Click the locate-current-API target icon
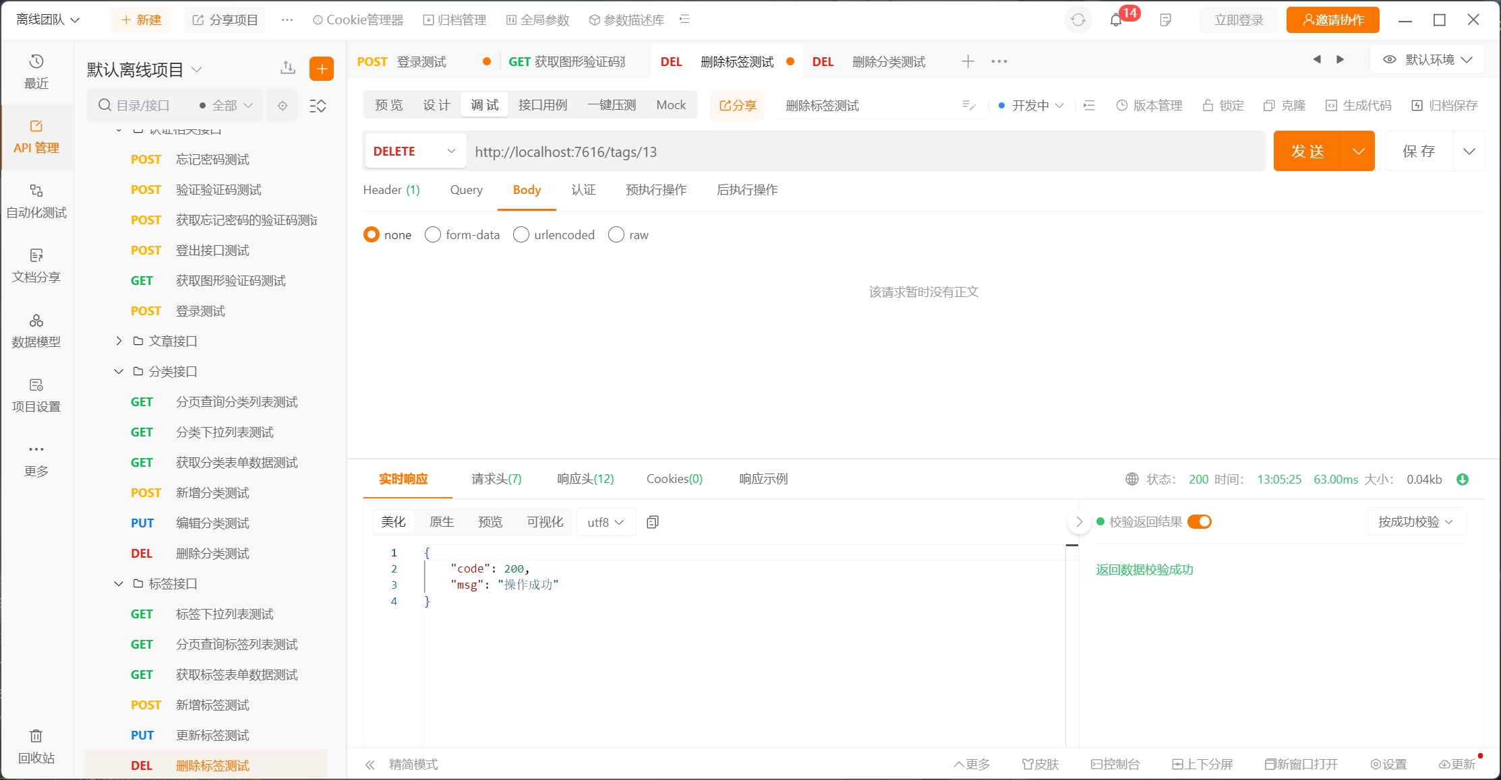1501x780 pixels. [283, 106]
